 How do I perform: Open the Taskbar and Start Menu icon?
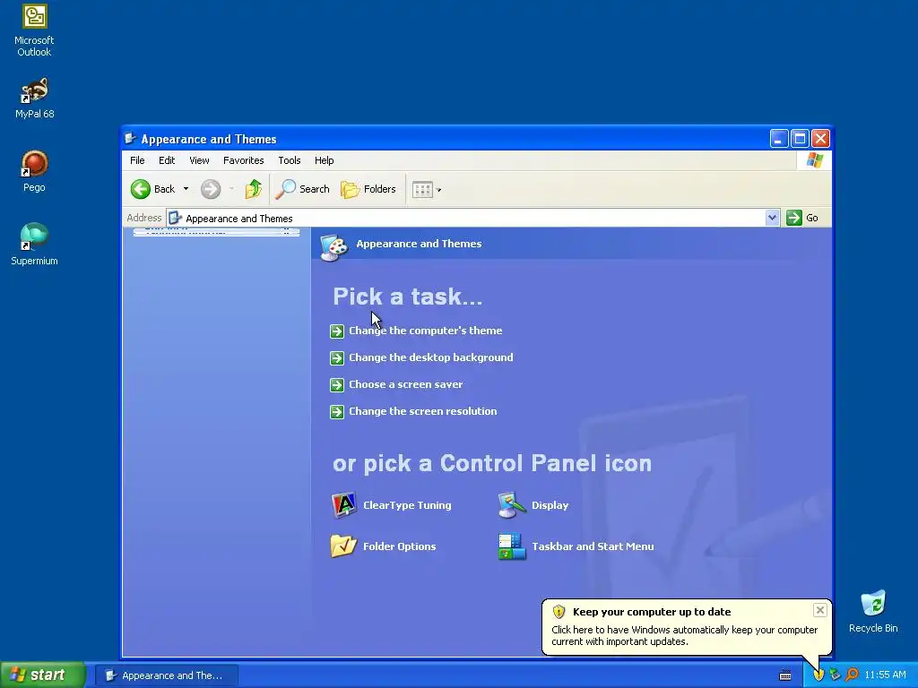(x=512, y=546)
